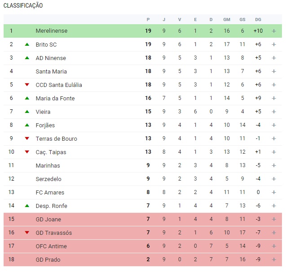Screen dimensions: 286x272
Task: Open the Terras de Bouro team link
Action: pyautogui.click(x=57, y=138)
